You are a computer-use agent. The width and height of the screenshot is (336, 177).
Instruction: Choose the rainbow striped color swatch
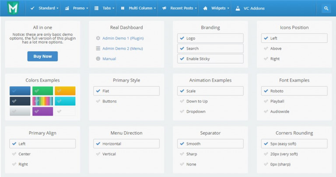(x=42, y=101)
